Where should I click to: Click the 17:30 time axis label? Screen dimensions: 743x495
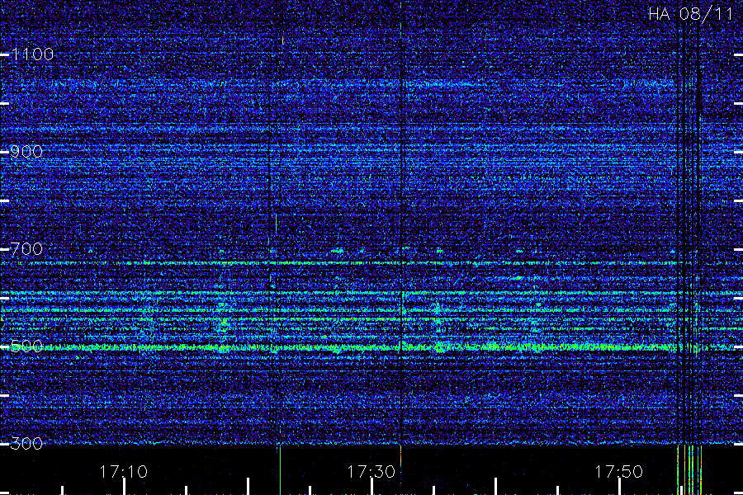371,472
